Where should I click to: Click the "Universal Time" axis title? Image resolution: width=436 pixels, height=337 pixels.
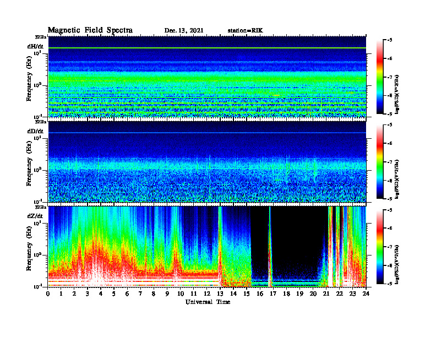coord(208,302)
